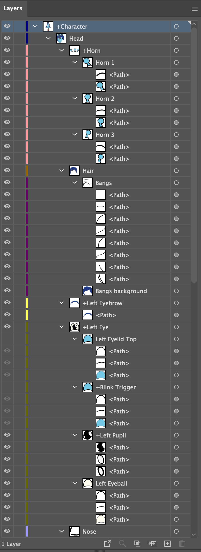Collapse the +Left Pupil group

pyautogui.click(x=75, y=435)
